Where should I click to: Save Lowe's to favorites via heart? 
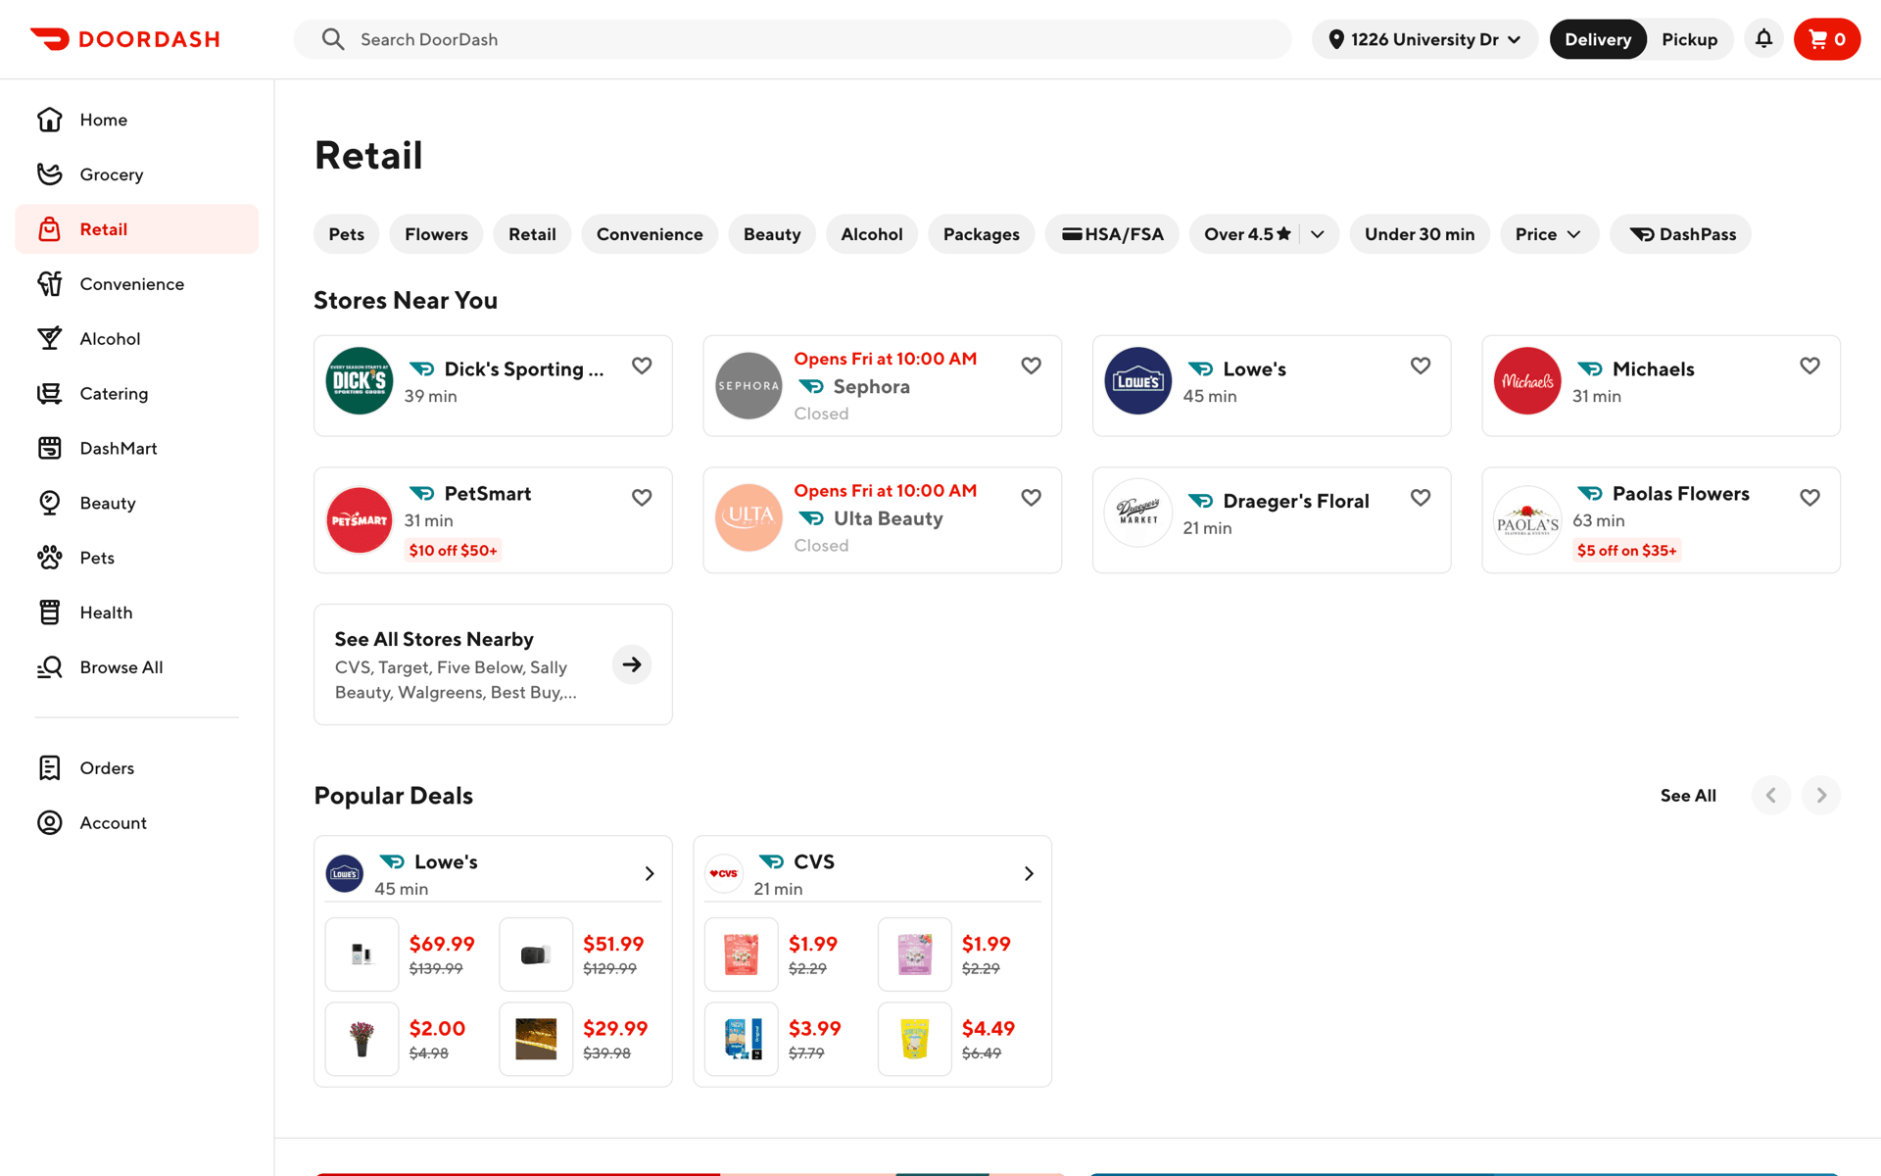[1421, 366]
